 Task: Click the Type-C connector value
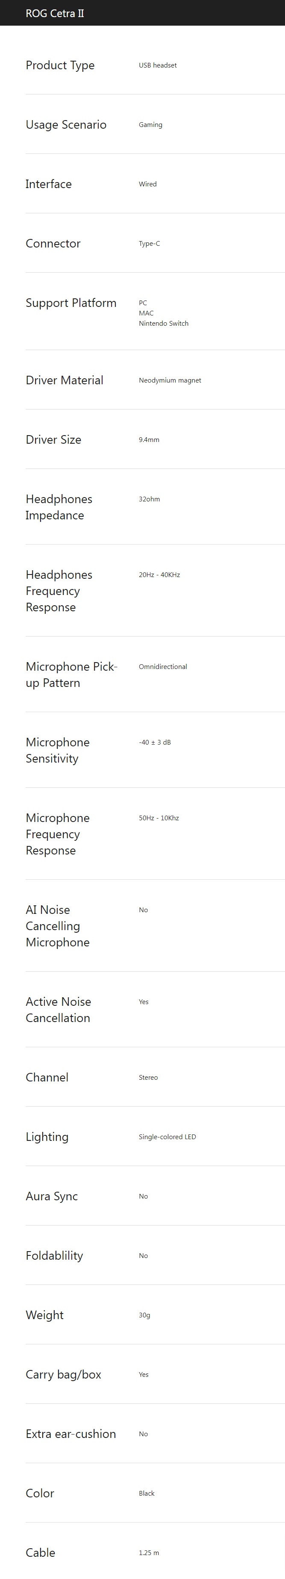(x=149, y=243)
